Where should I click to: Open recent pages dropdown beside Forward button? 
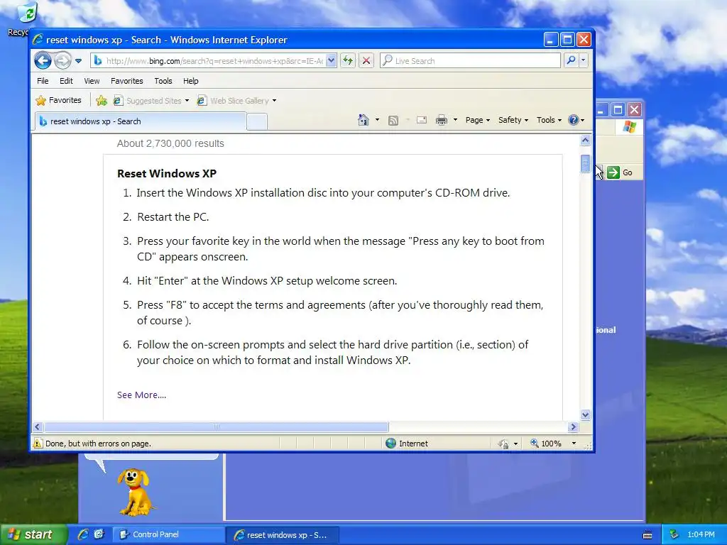coord(78,61)
